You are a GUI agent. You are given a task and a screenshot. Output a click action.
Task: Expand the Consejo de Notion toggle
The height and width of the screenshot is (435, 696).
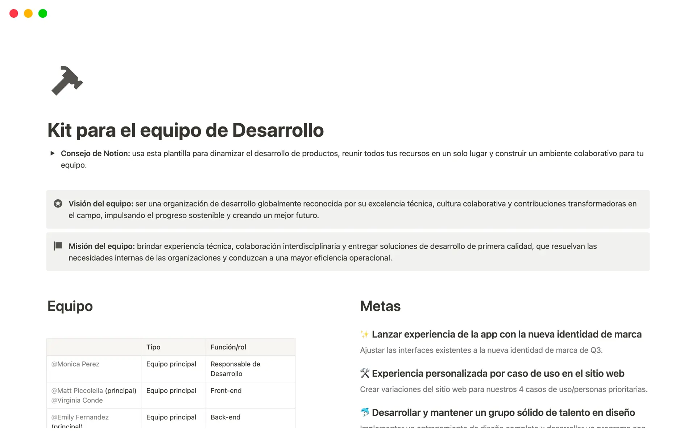click(53, 153)
